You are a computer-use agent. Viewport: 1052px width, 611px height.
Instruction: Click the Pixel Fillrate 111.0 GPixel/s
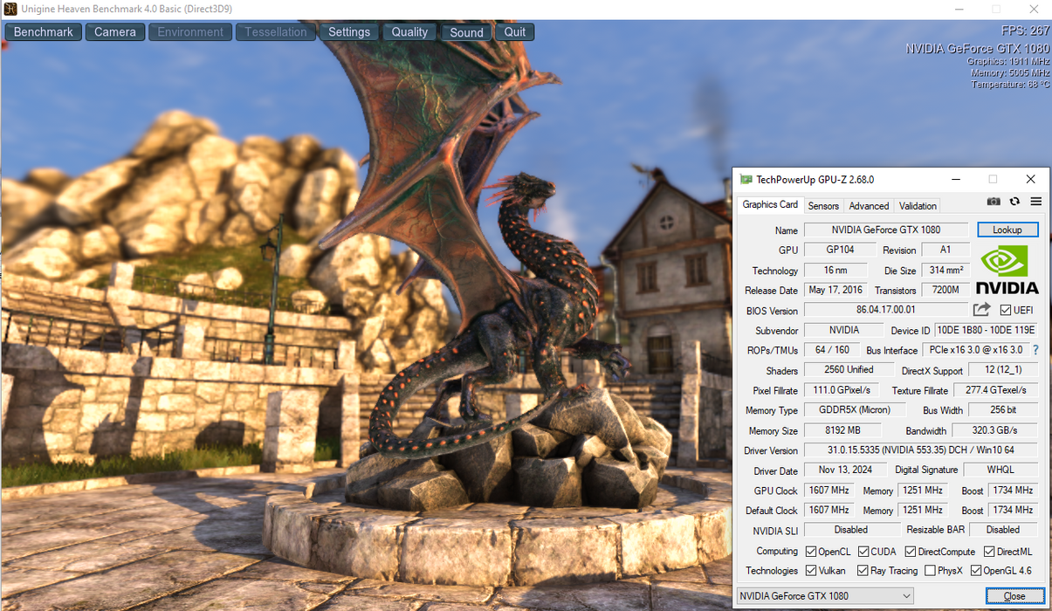842,390
